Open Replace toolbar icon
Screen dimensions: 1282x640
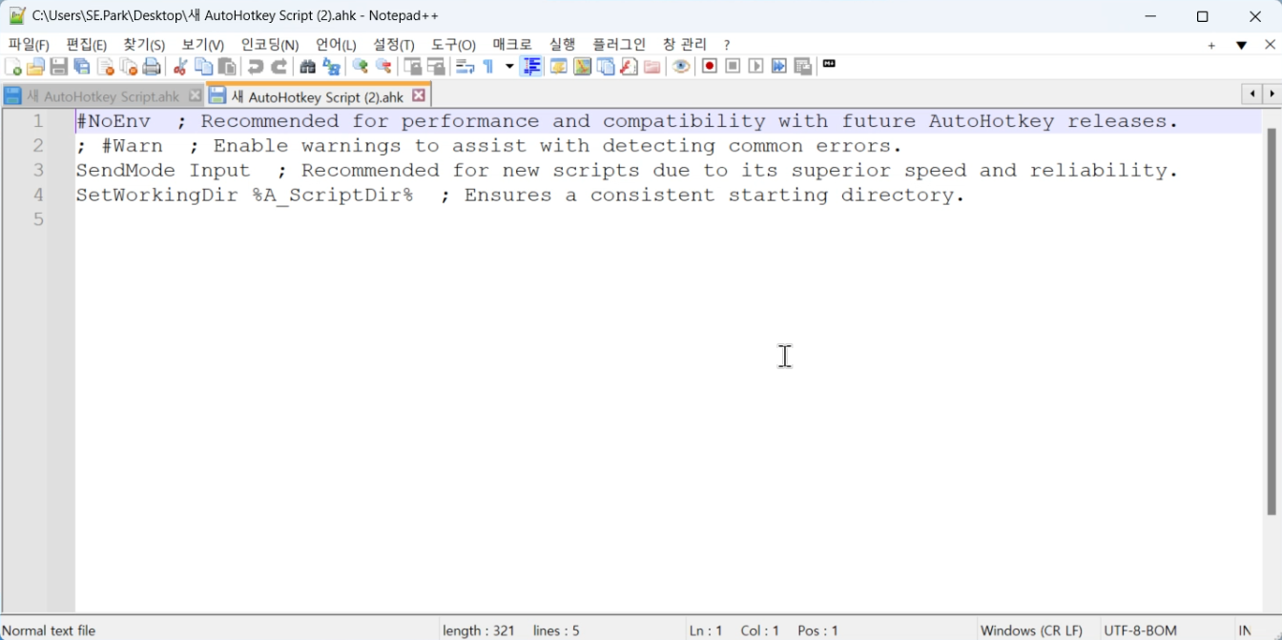pos(331,67)
